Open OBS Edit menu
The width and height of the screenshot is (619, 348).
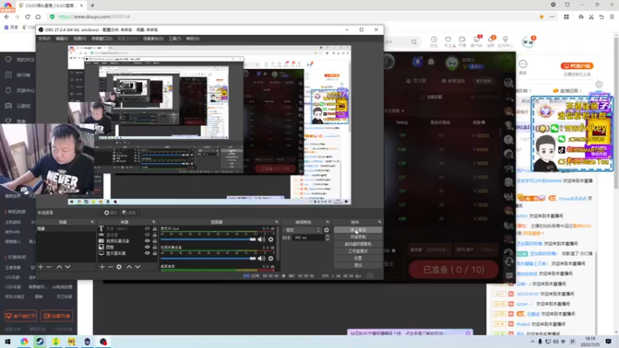[x=62, y=39]
